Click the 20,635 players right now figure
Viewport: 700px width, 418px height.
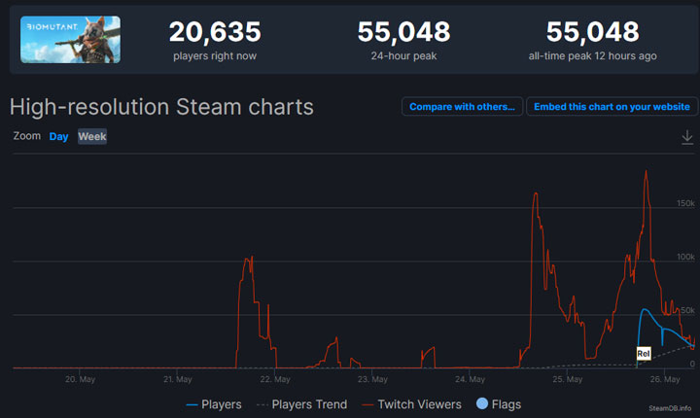[x=215, y=32]
